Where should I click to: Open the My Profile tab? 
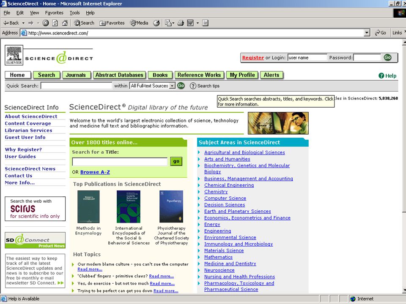(x=242, y=75)
